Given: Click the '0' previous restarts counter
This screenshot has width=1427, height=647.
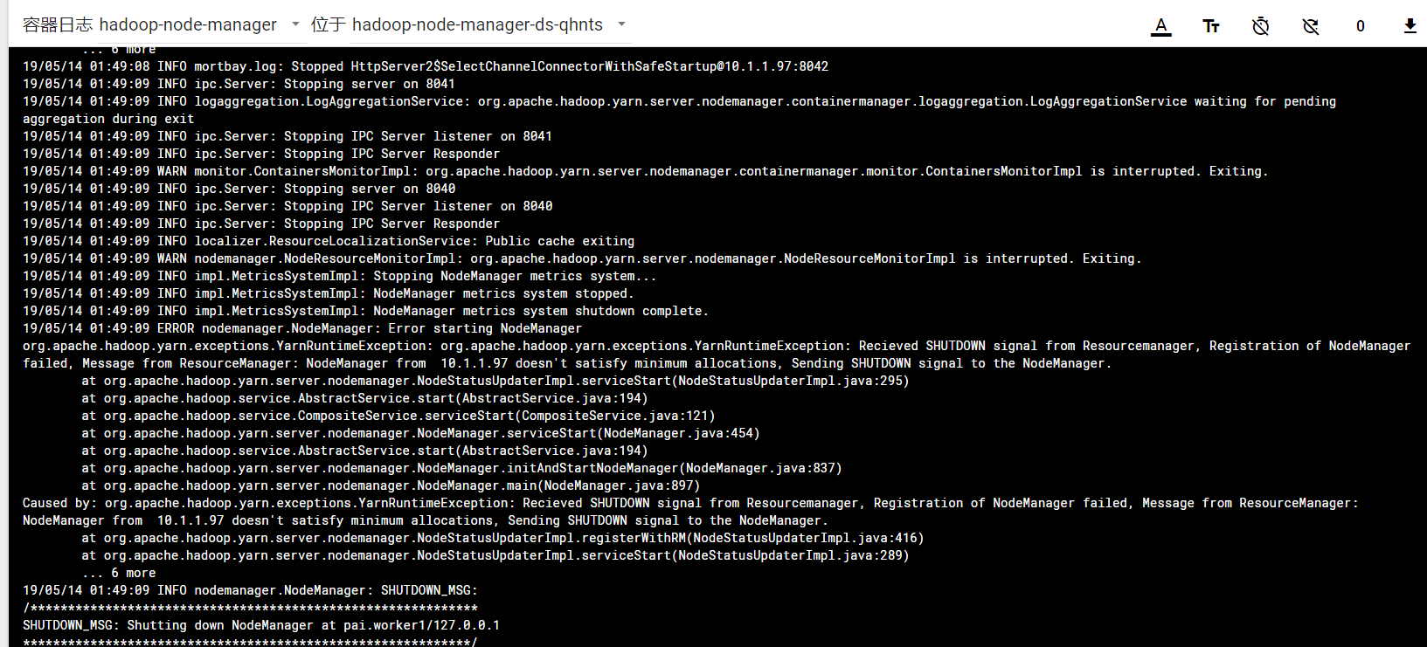Looking at the screenshot, I should click(1360, 26).
